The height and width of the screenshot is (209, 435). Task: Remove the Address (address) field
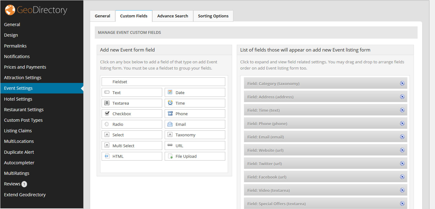click(402, 97)
